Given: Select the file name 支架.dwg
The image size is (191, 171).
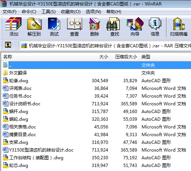Looking at the screenshot, I should 19,142.
